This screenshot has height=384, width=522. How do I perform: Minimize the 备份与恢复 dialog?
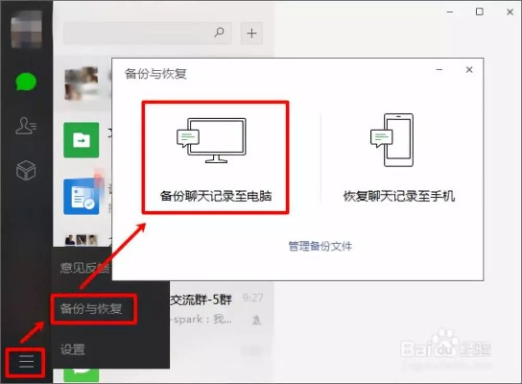coord(439,70)
